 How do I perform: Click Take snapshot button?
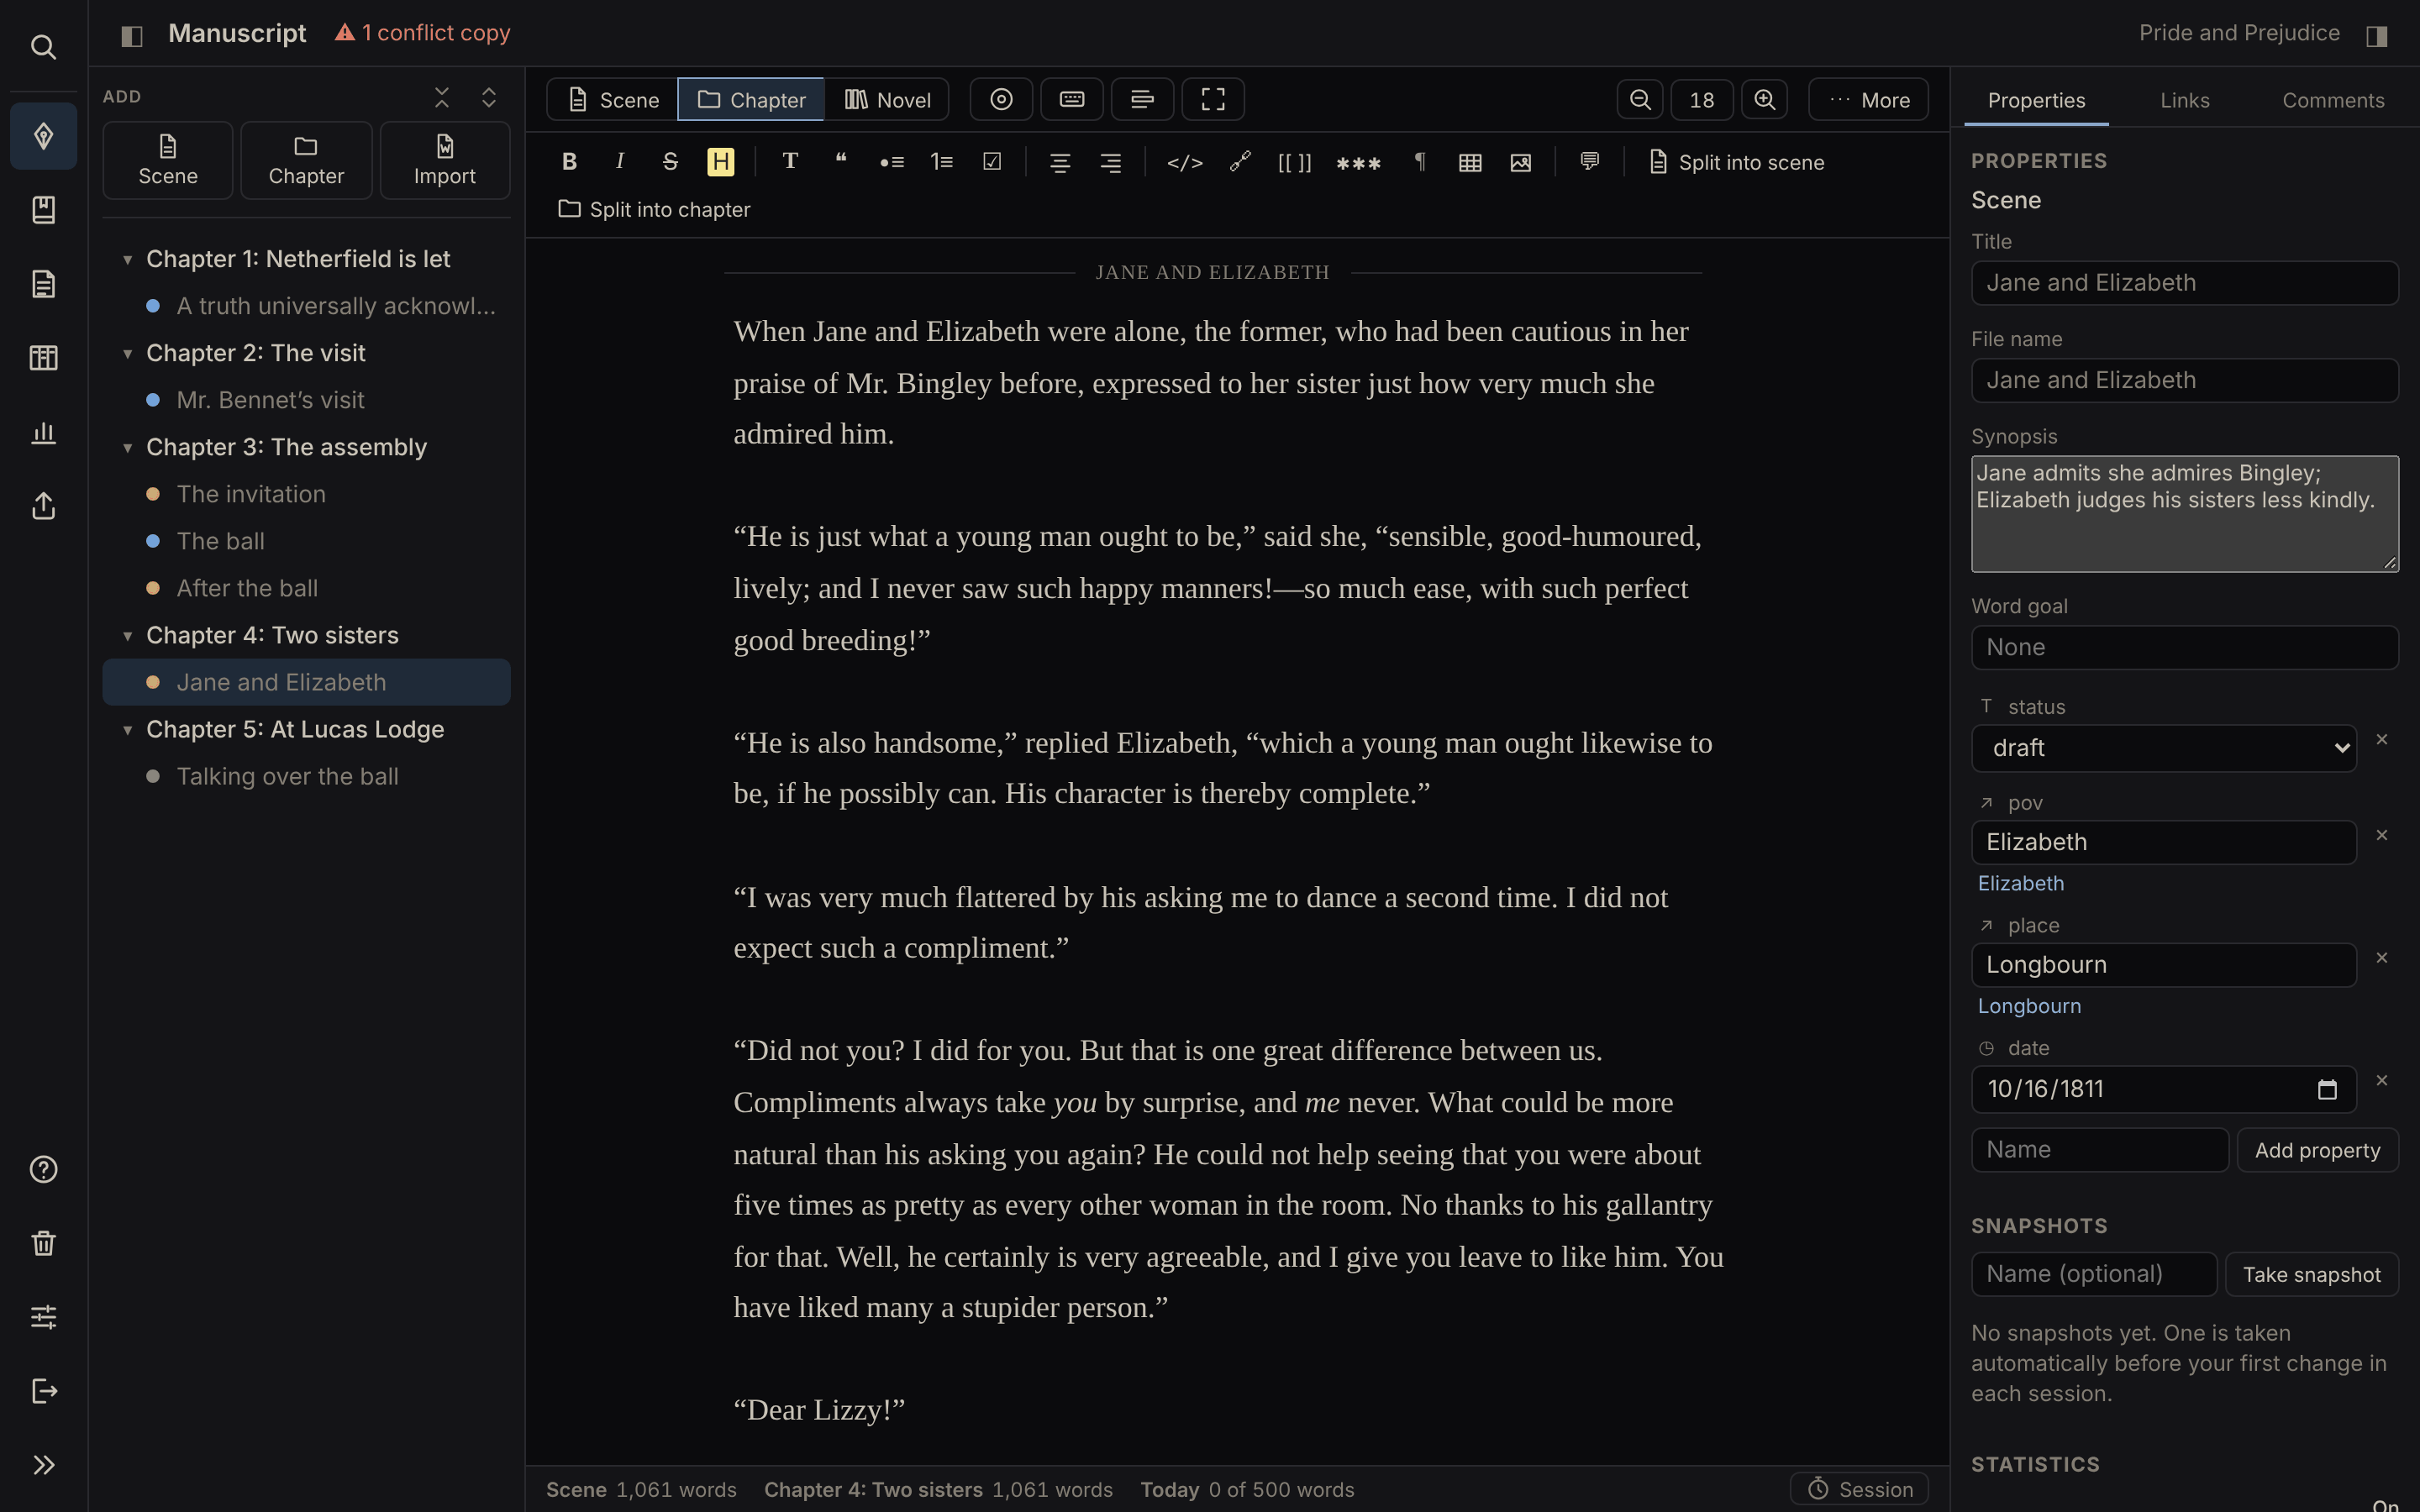tap(2311, 1275)
